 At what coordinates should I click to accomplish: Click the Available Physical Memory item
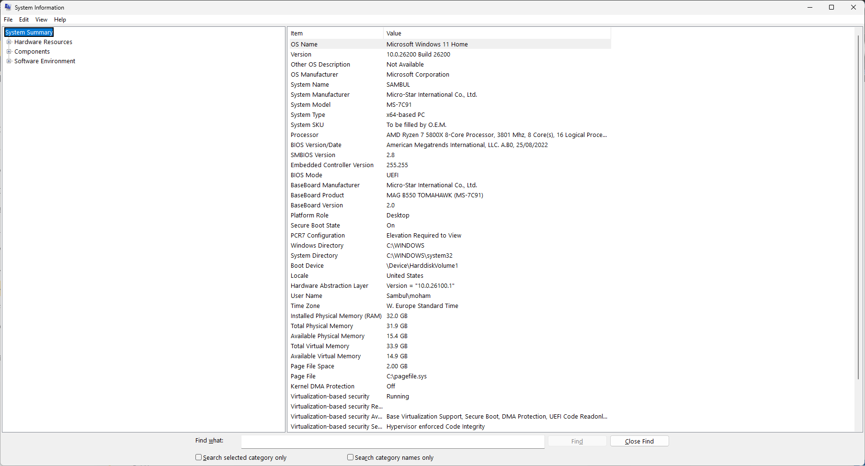[x=328, y=336]
